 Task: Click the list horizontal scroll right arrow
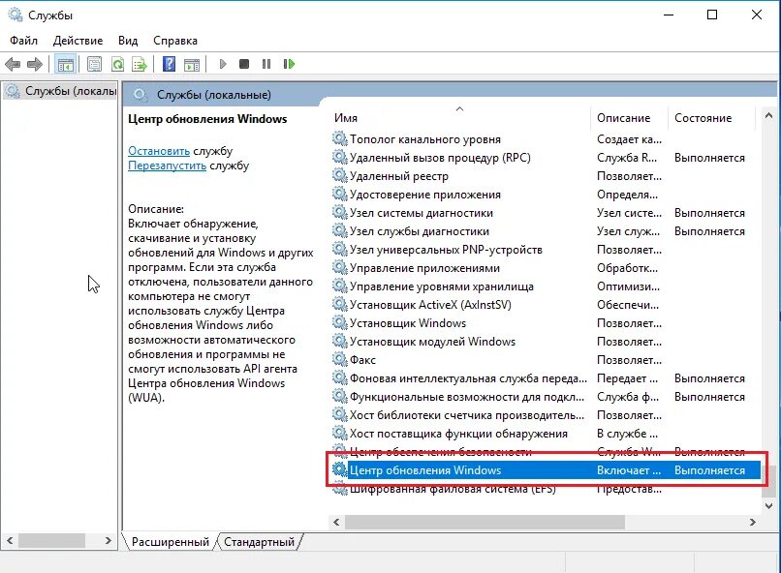tap(753, 522)
